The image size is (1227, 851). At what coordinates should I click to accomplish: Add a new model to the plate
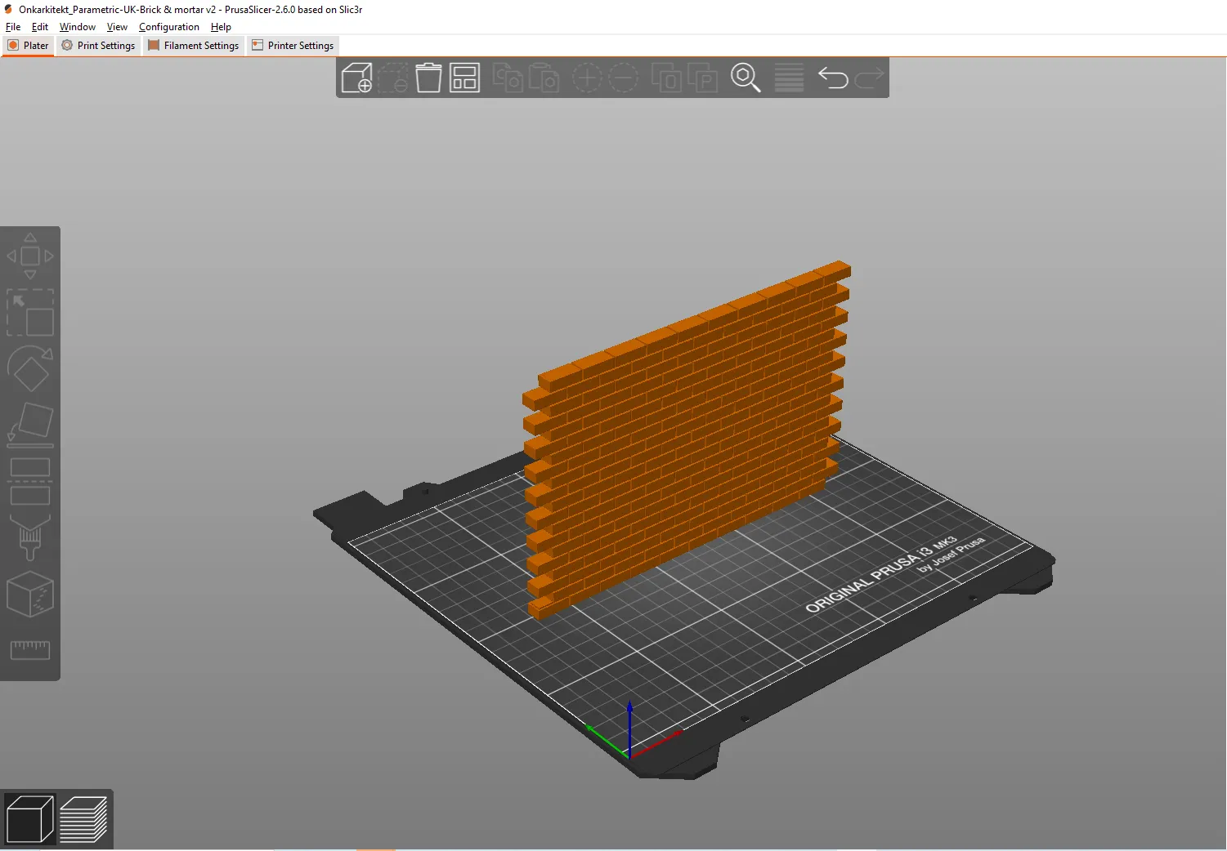pyautogui.click(x=357, y=78)
